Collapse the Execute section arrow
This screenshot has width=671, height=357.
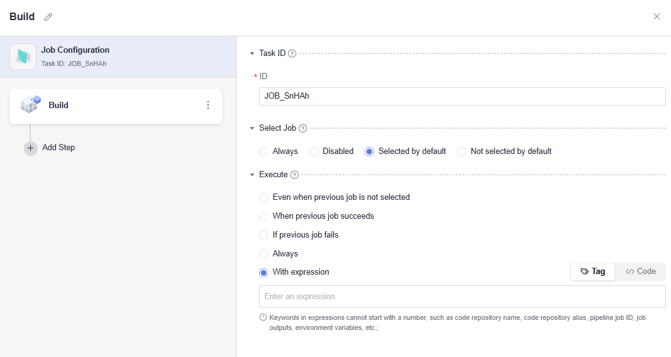point(252,175)
